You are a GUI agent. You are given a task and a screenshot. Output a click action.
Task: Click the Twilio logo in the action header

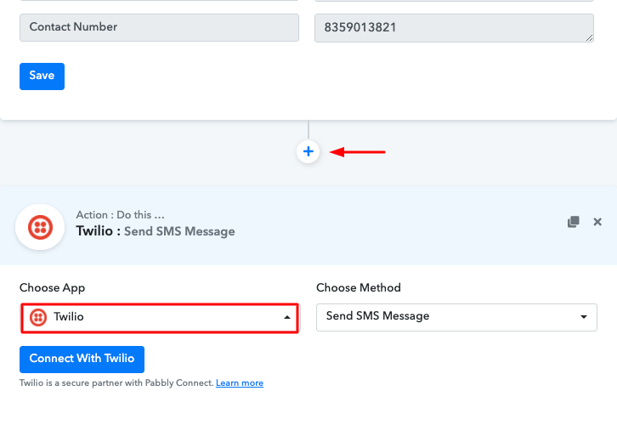click(x=40, y=227)
